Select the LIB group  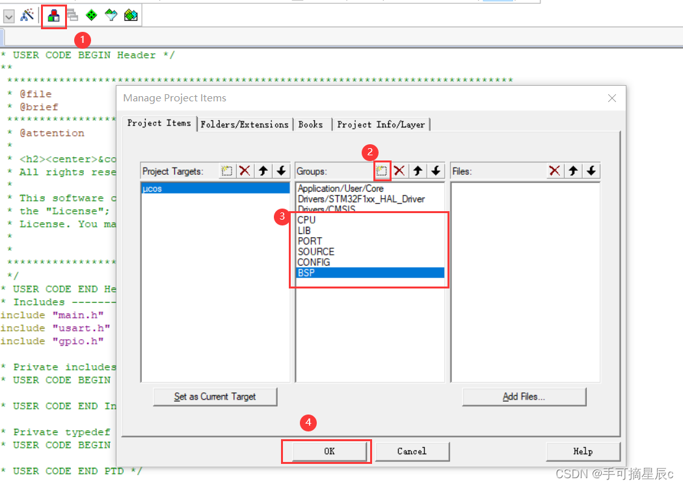tap(369, 231)
